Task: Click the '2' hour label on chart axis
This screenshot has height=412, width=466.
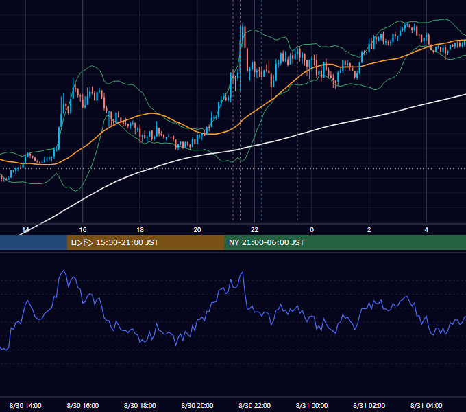Action: pyautogui.click(x=369, y=230)
